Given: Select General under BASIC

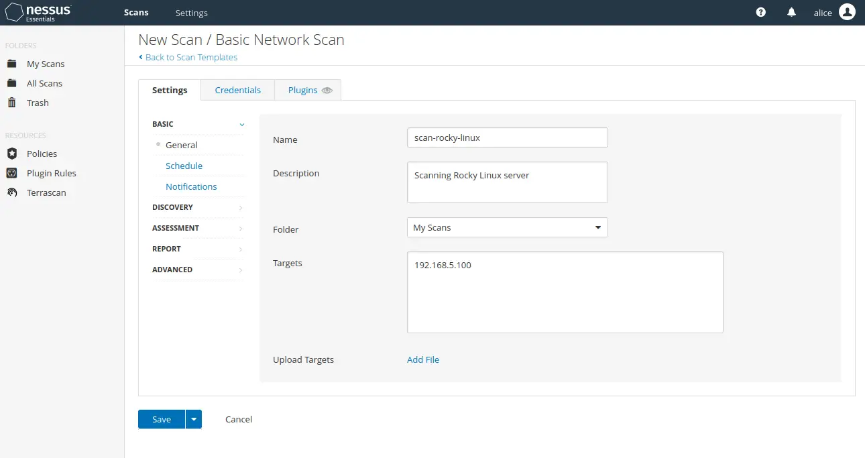Looking at the screenshot, I should 182,145.
